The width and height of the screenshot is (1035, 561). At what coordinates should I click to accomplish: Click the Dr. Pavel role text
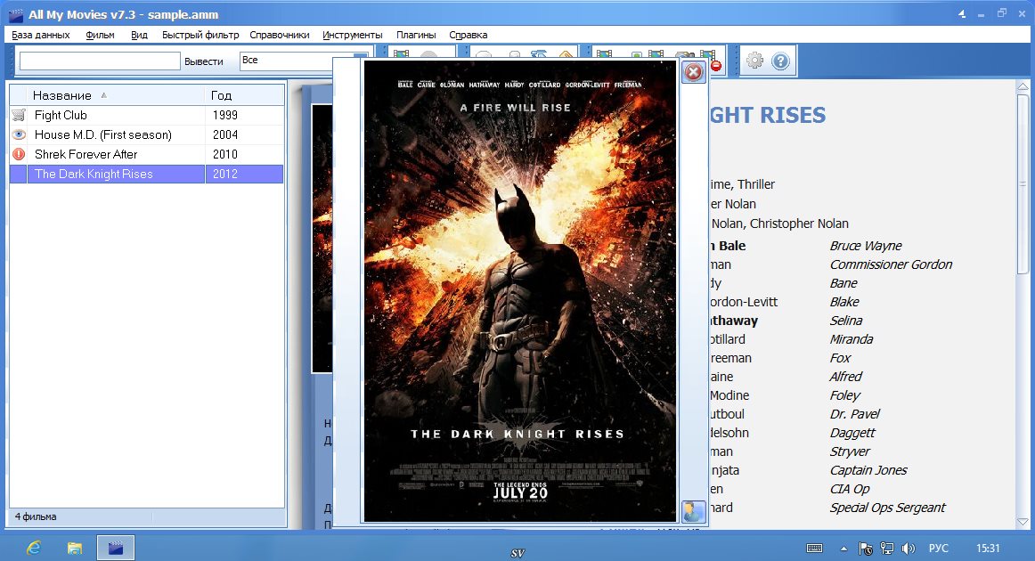[x=855, y=414]
